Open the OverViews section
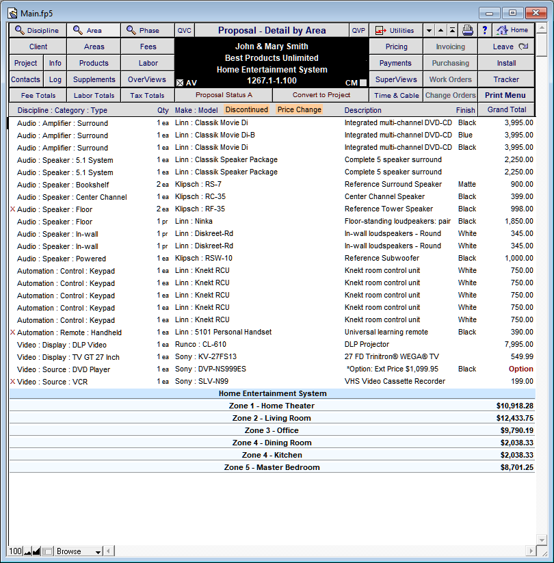554x563 pixels. click(x=147, y=79)
